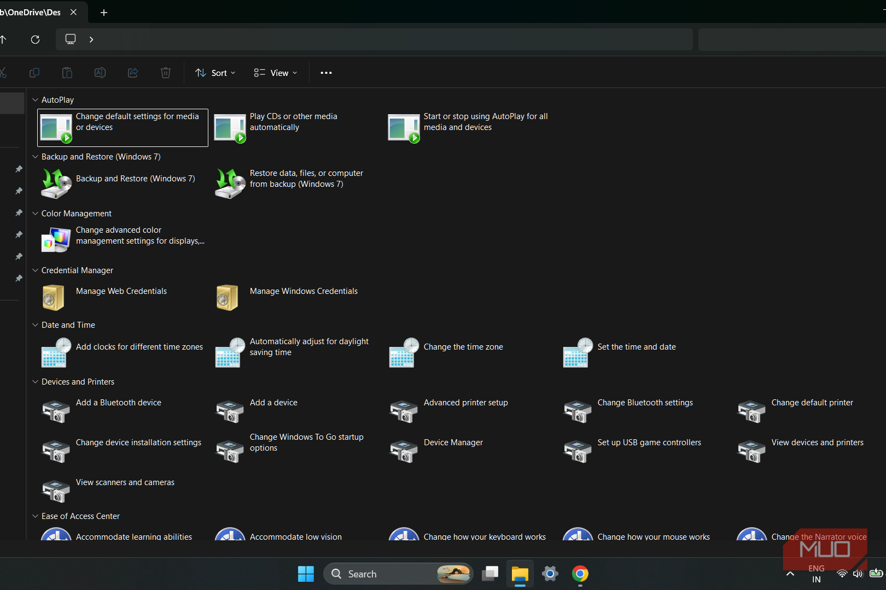This screenshot has height=590, width=886.
Task: Open Settings gear from the taskbar
Action: pos(550,574)
